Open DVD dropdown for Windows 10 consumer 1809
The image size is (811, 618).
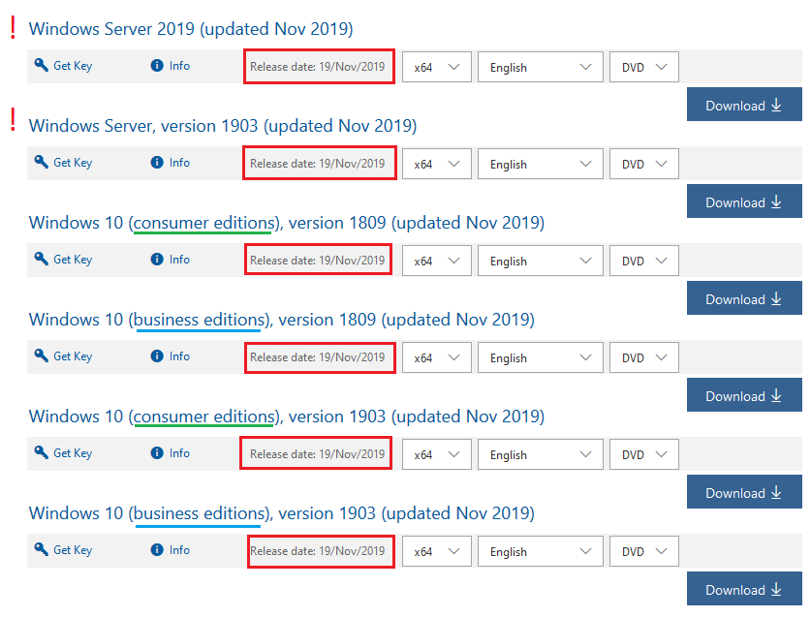point(644,261)
